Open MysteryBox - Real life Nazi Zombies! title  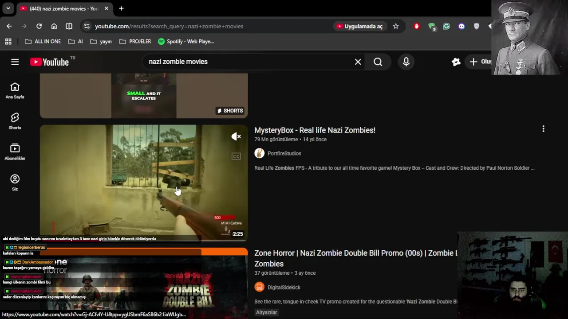315,130
